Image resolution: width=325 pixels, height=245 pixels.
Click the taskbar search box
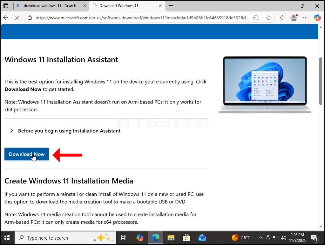tap(65, 238)
